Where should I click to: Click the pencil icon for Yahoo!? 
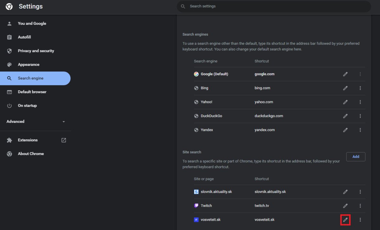tap(345, 102)
